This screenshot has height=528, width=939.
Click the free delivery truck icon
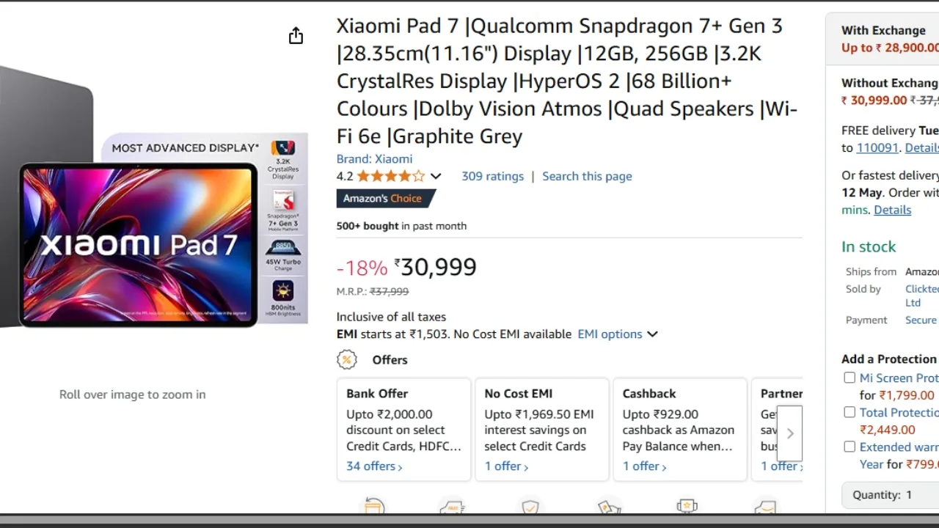(x=452, y=507)
